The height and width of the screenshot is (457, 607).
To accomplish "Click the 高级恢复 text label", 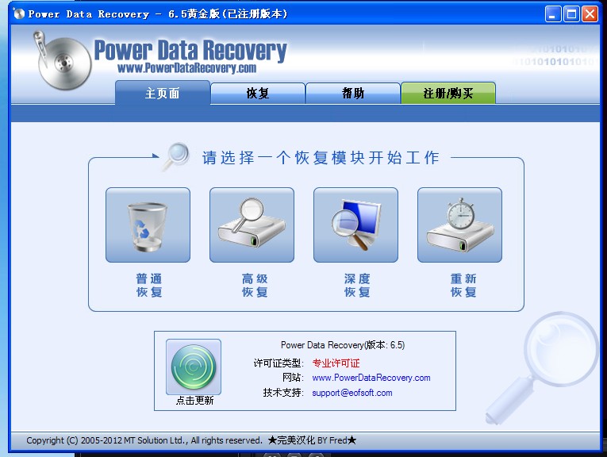I will [x=255, y=285].
